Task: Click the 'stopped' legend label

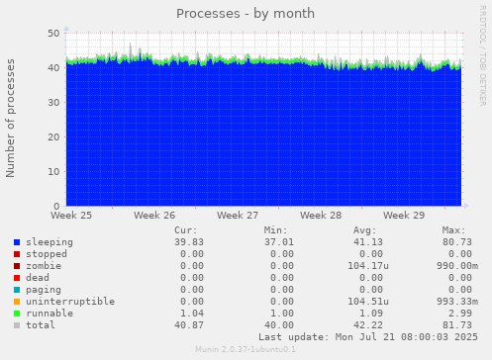Action: 47,254
